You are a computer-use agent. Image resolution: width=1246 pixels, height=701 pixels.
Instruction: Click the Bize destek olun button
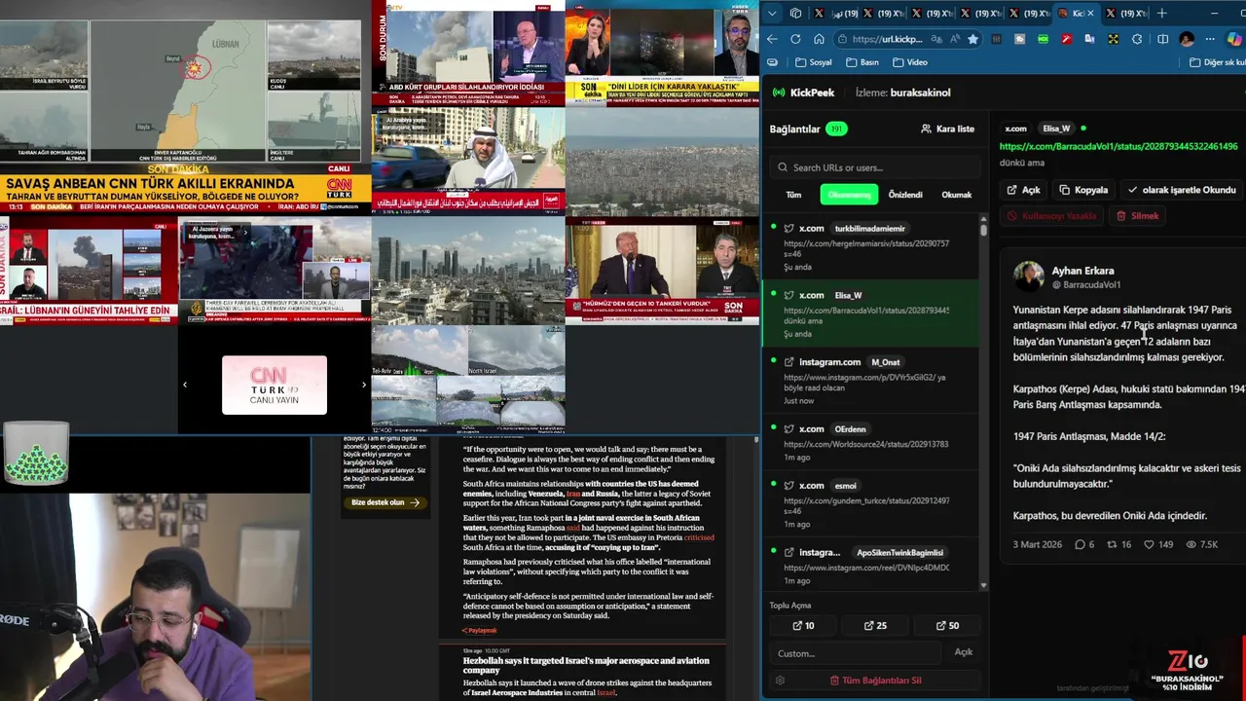[x=385, y=502]
